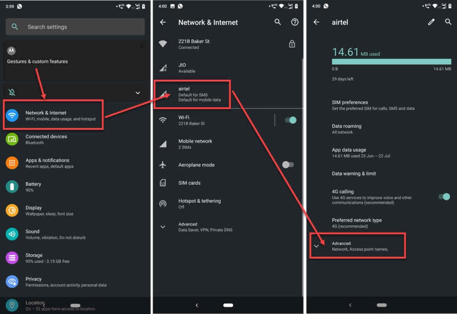Tap the edit pencil icon on airtel screen
This screenshot has height=314, width=457.
pos(432,22)
